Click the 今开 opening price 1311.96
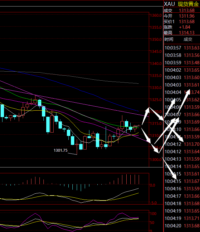Image resolution: width=200 pixels, height=232 pixels. tap(186, 16)
